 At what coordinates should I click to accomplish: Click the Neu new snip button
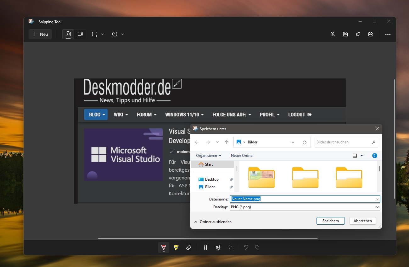(x=40, y=34)
